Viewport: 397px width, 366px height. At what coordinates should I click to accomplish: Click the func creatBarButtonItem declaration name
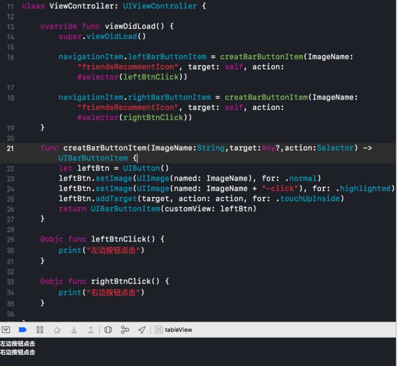tap(105, 148)
